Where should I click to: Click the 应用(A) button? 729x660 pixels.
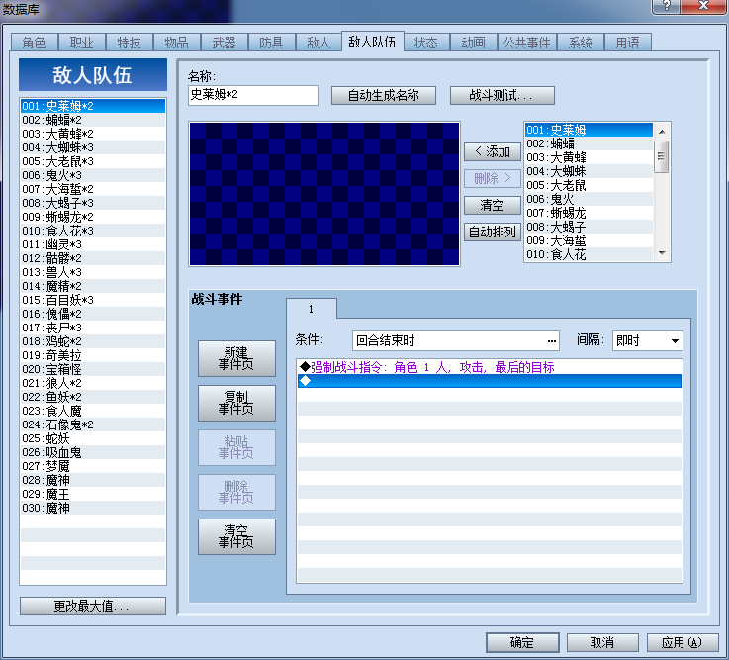point(683,642)
